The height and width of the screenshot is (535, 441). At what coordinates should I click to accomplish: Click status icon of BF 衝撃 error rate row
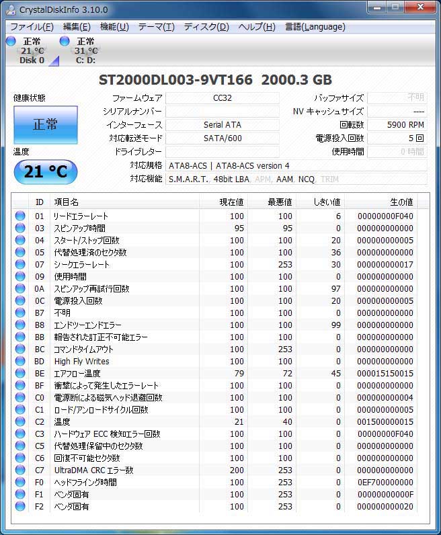(20, 385)
